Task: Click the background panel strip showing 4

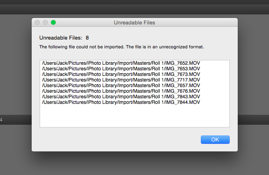Action: tap(12, 119)
